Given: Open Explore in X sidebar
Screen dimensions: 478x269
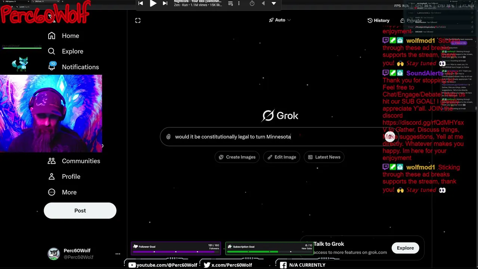Looking at the screenshot, I should pos(65,52).
